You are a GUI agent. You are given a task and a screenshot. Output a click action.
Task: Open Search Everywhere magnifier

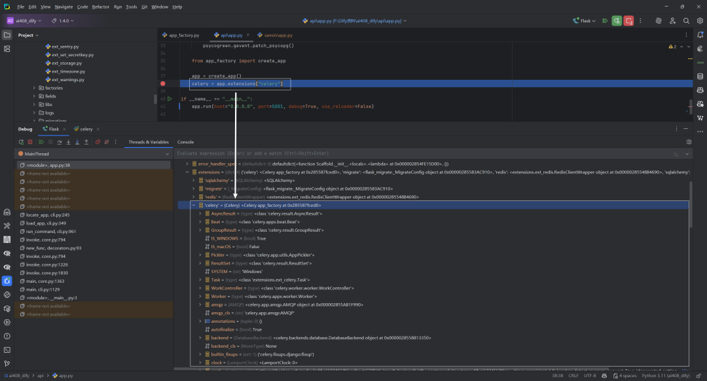[686, 21]
